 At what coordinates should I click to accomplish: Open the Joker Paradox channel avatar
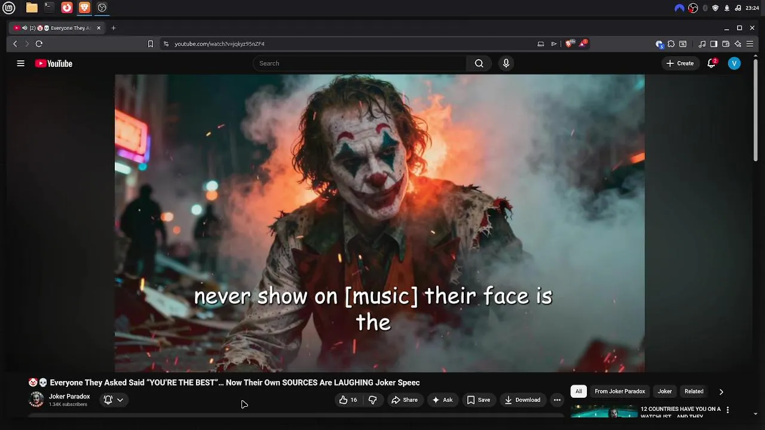point(36,400)
